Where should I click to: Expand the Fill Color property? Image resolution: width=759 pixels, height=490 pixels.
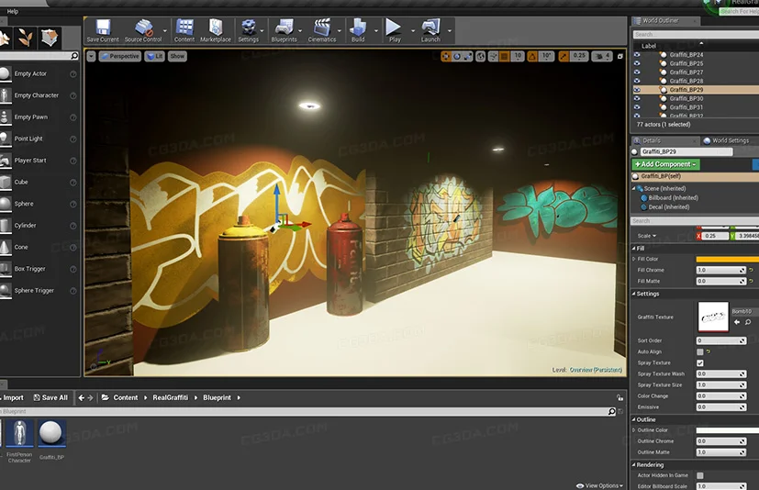pos(634,259)
